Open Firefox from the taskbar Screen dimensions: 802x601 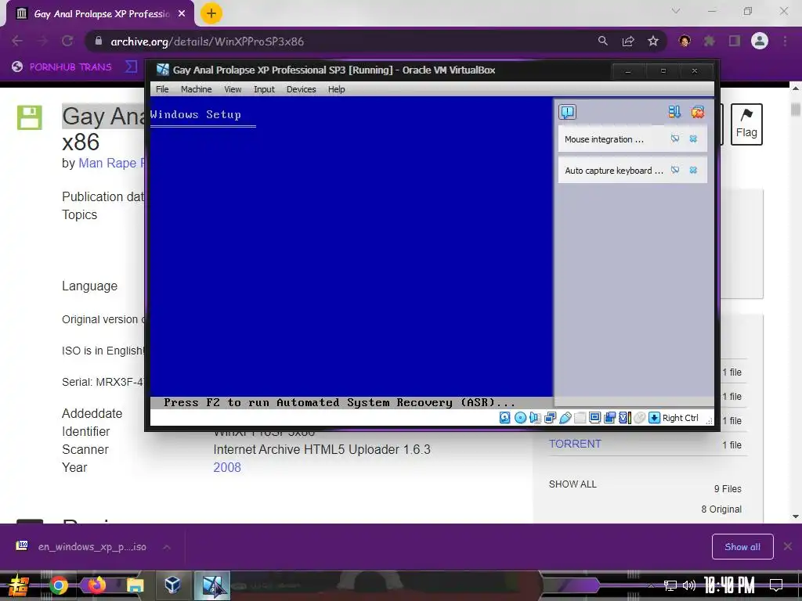[96, 585]
